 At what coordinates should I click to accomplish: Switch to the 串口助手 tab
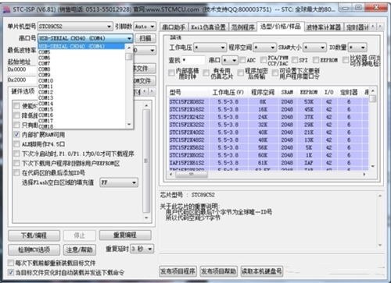point(174,27)
